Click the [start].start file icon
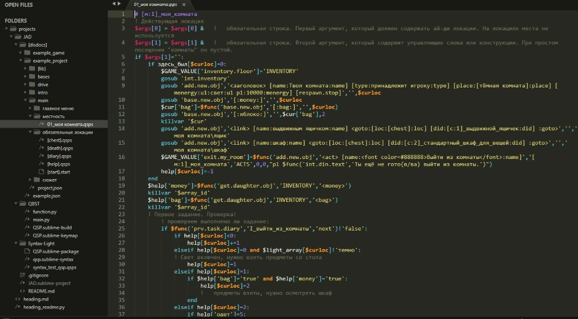Screen dimensions: 578x319 point(42,172)
